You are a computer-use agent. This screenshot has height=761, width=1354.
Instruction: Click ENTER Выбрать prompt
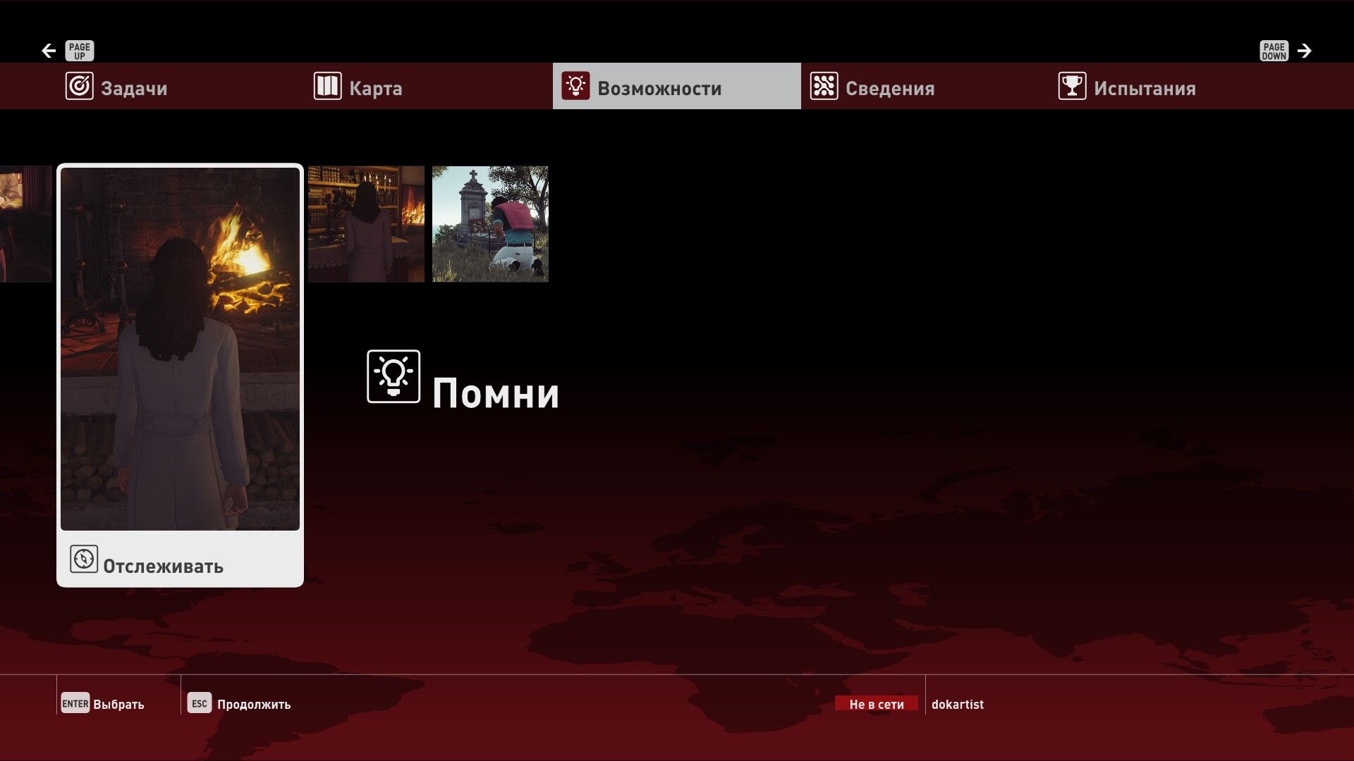pyautogui.click(x=103, y=704)
